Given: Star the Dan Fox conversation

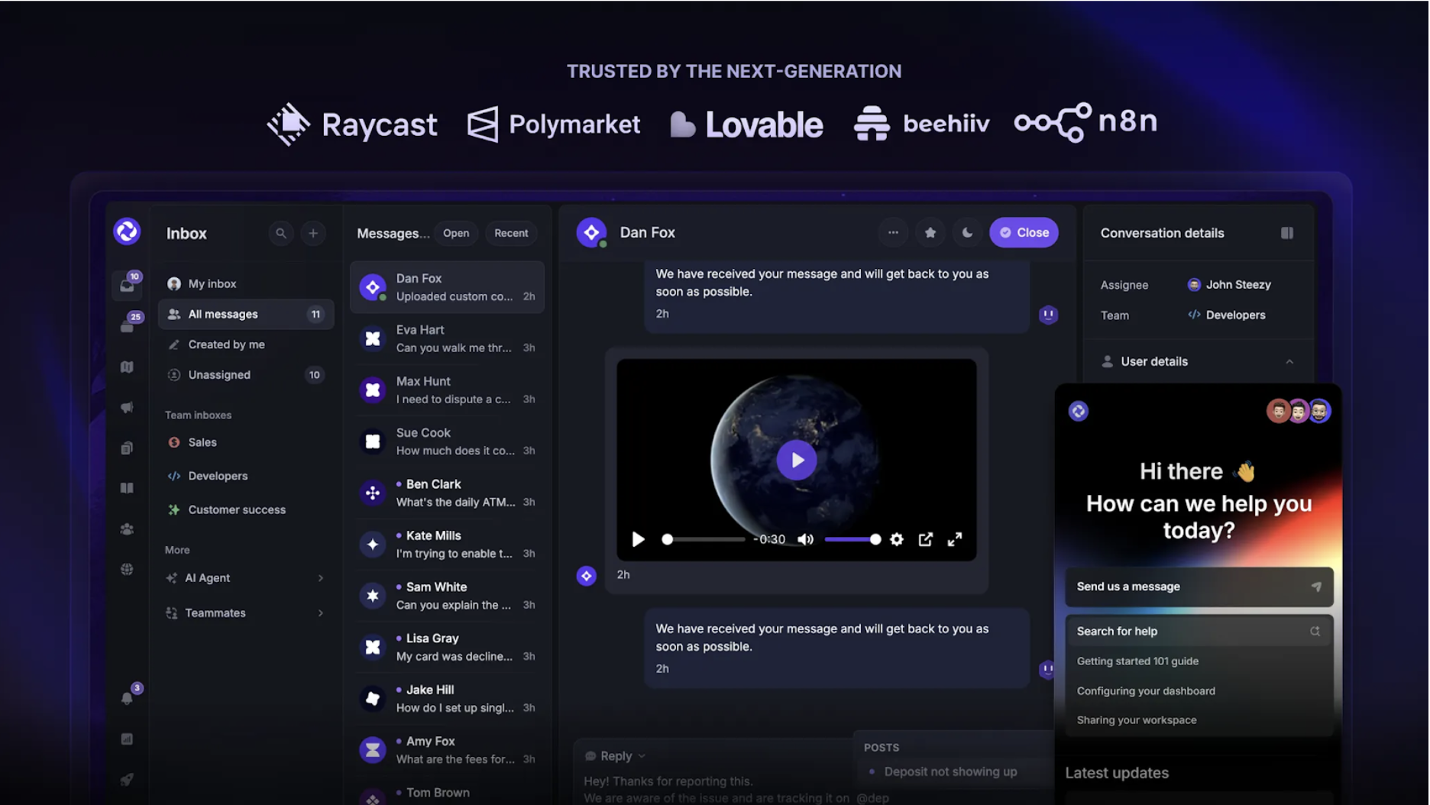Looking at the screenshot, I should pos(930,232).
